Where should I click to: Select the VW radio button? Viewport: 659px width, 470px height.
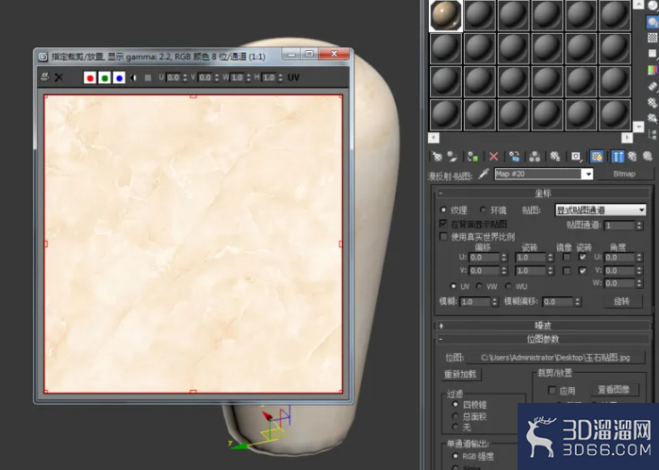click(x=480, y=286)
